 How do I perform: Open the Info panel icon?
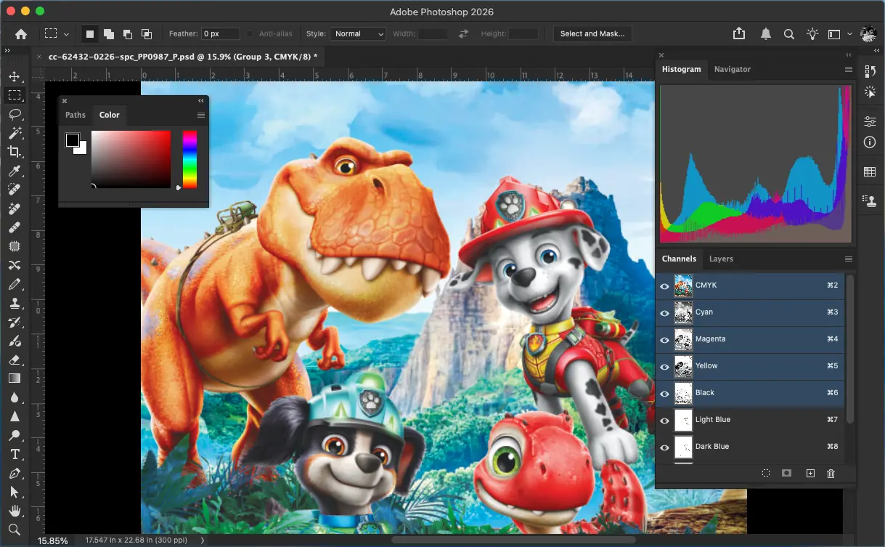click(x=870, y=142)
